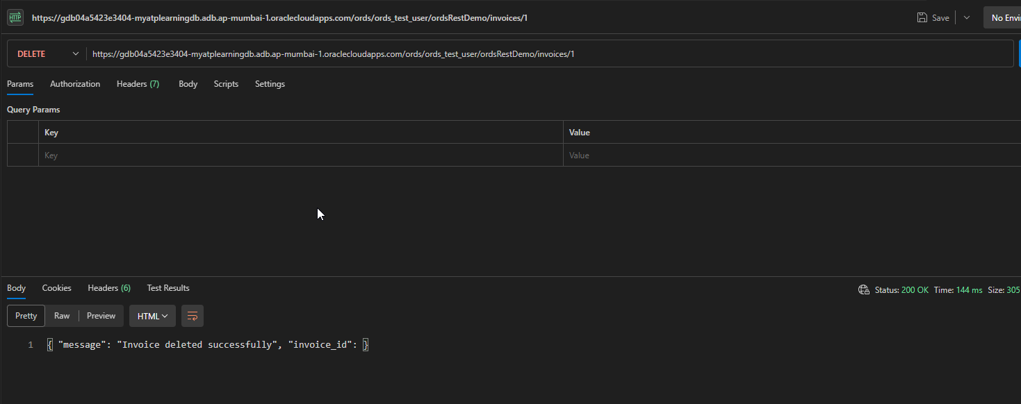Viewport: 1021px width, 404px height.
Task: Open the Test Results tab
Action: pos(168,287)
